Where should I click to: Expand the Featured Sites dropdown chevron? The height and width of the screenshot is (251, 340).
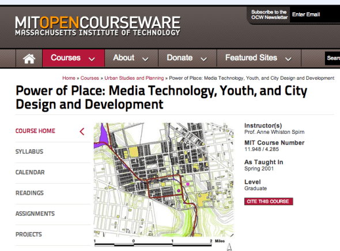pos(288,59)
